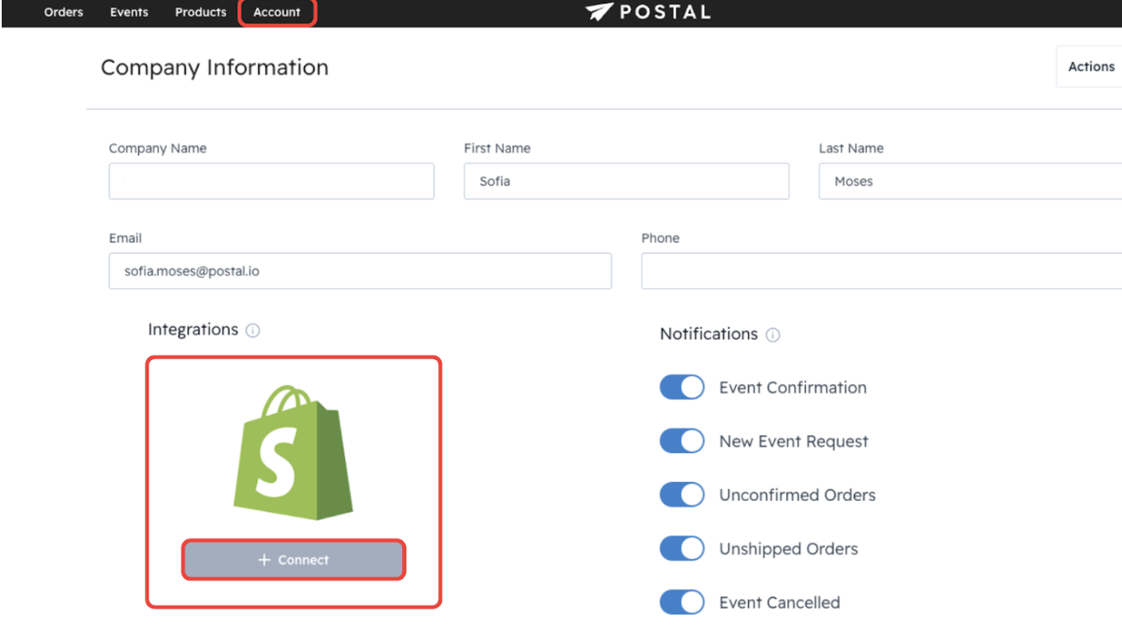Click the Postal paper plane logo
Screen dimensions: 1122x640
tap(599, 12)
